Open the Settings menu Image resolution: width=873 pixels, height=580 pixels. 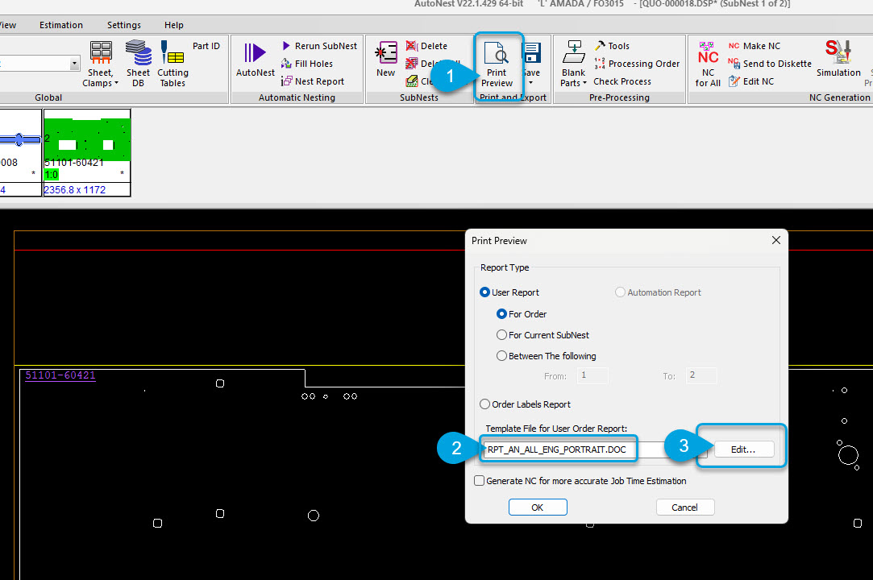(124, 25)
